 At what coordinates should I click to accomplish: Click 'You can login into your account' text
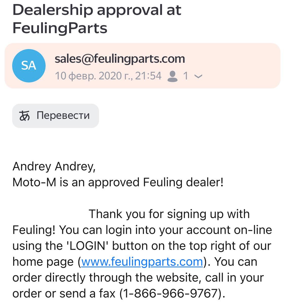[132, 230]
